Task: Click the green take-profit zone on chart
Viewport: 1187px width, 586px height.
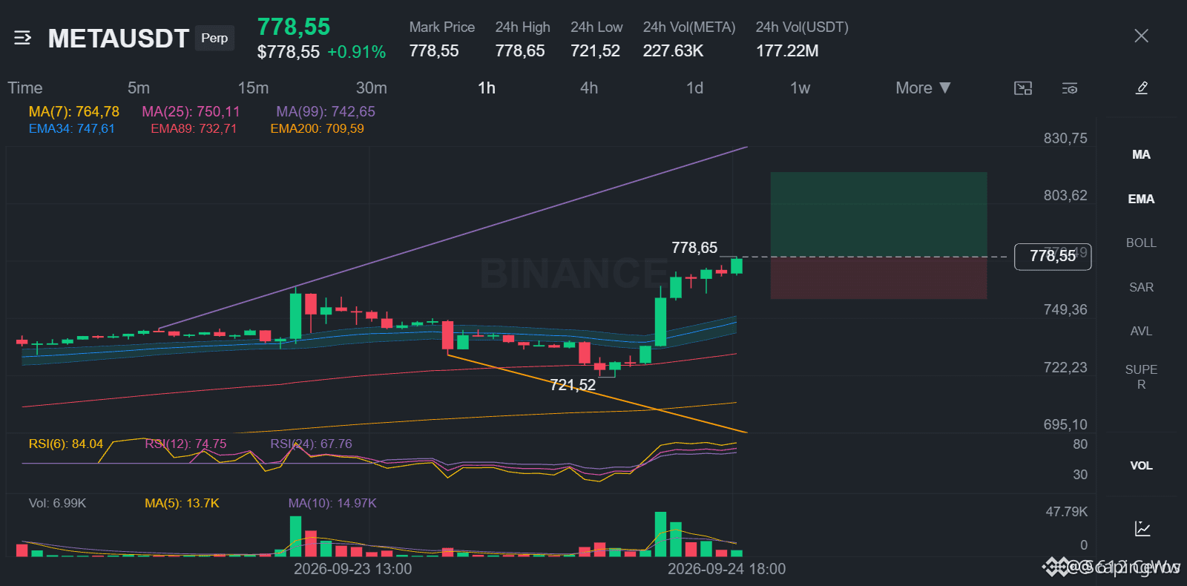Action: (x=878, y=214)
